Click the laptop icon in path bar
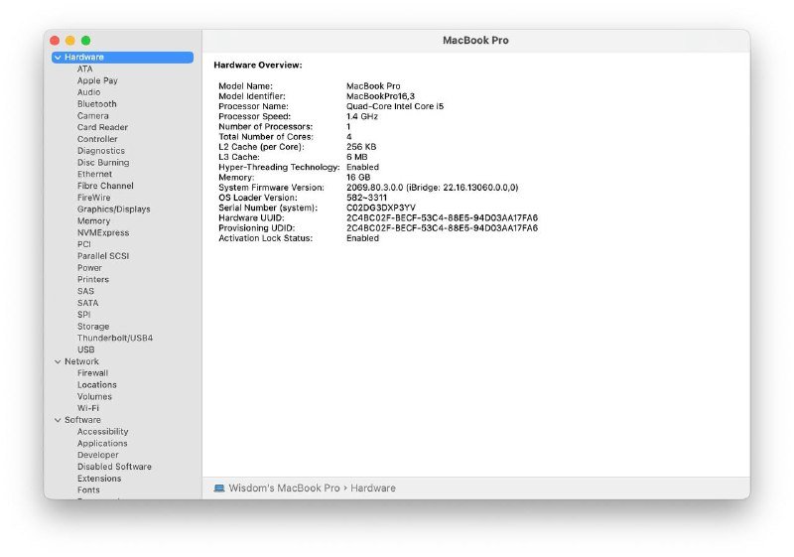The width and height of the screenshot is (794, 557). pyautogui.click(x=219, y=488)
